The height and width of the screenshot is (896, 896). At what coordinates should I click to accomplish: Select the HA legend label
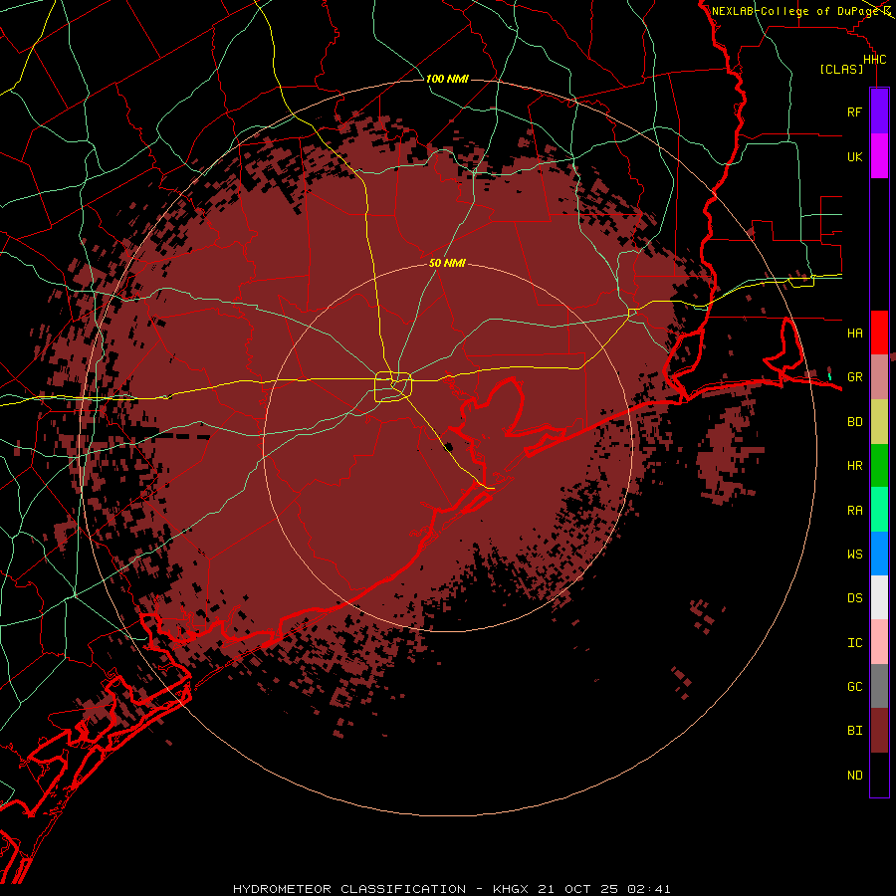pos(854,334)
